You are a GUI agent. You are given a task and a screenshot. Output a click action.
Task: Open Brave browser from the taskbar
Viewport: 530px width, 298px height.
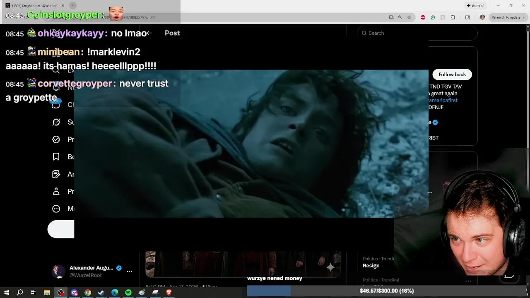[x=169, y=293]
